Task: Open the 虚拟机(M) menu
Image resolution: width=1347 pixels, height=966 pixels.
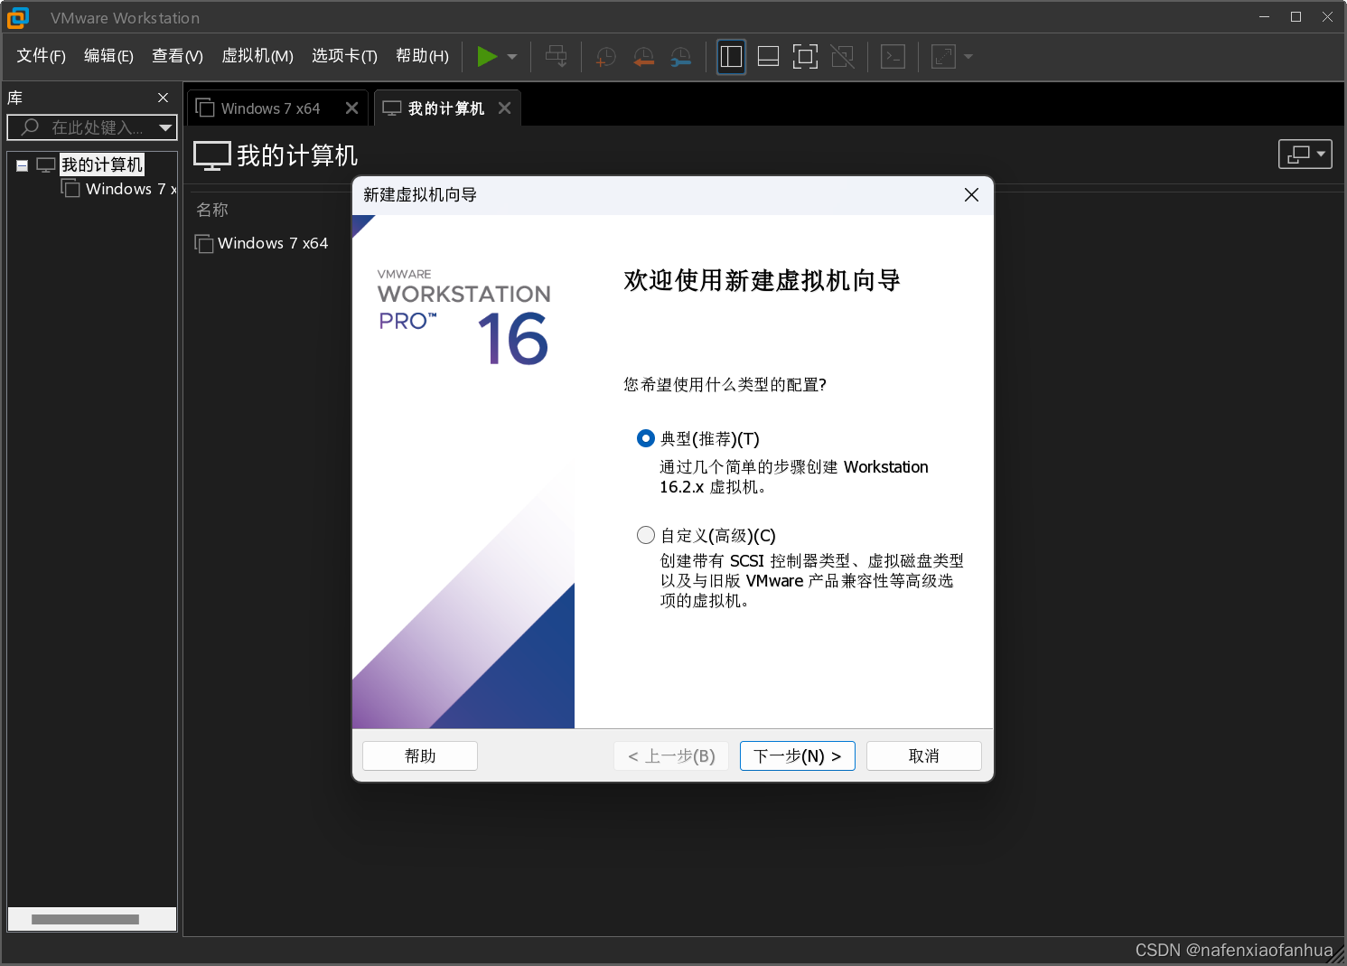Action: (x=257, y=56)
